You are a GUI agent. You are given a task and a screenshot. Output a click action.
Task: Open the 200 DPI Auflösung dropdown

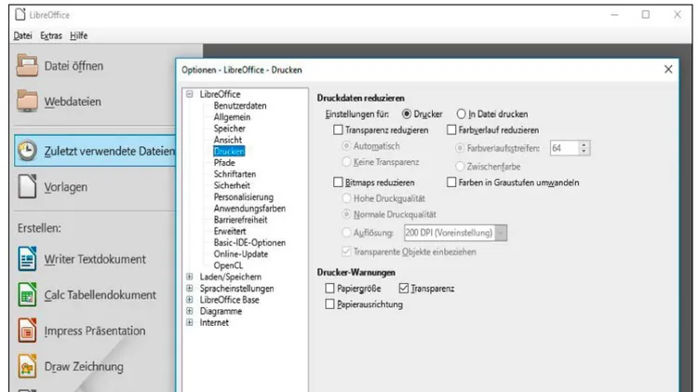click(501, 233)
